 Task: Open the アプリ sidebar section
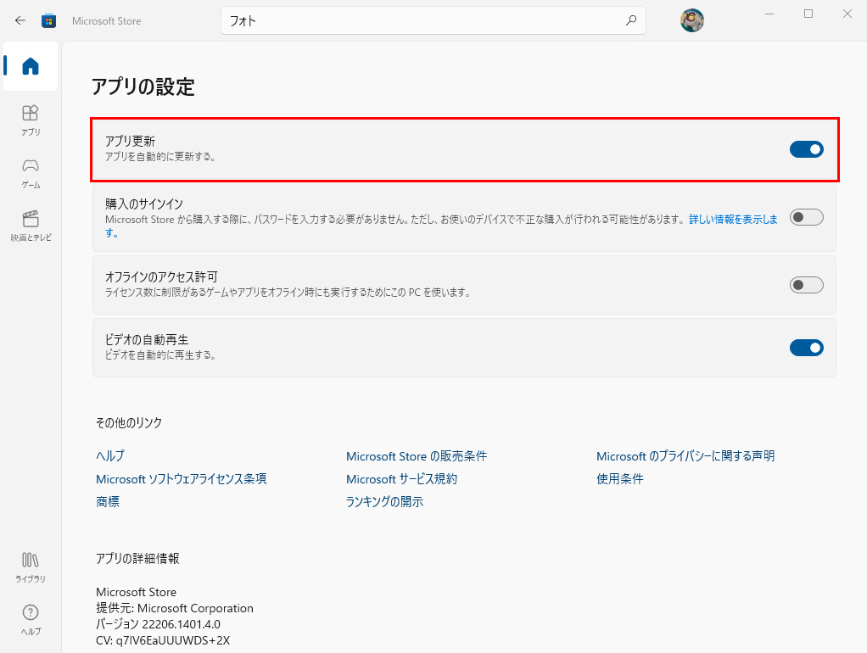(x=31, y=120)
